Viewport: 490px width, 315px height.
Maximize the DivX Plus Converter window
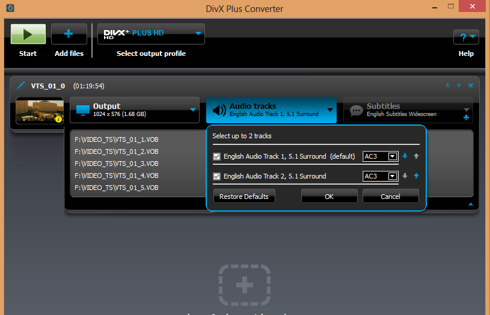pyautogui.click(x=451, y=6)
